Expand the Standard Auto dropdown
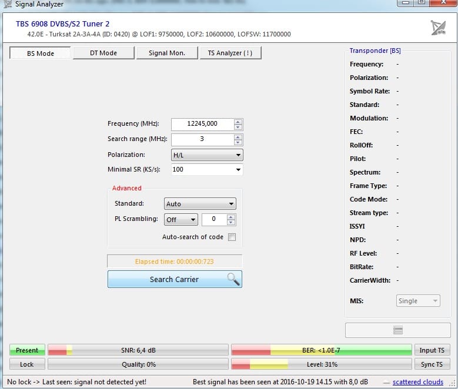Image resolution: width=458 pixels, height=389 pixels. click(x=200, y=204)
